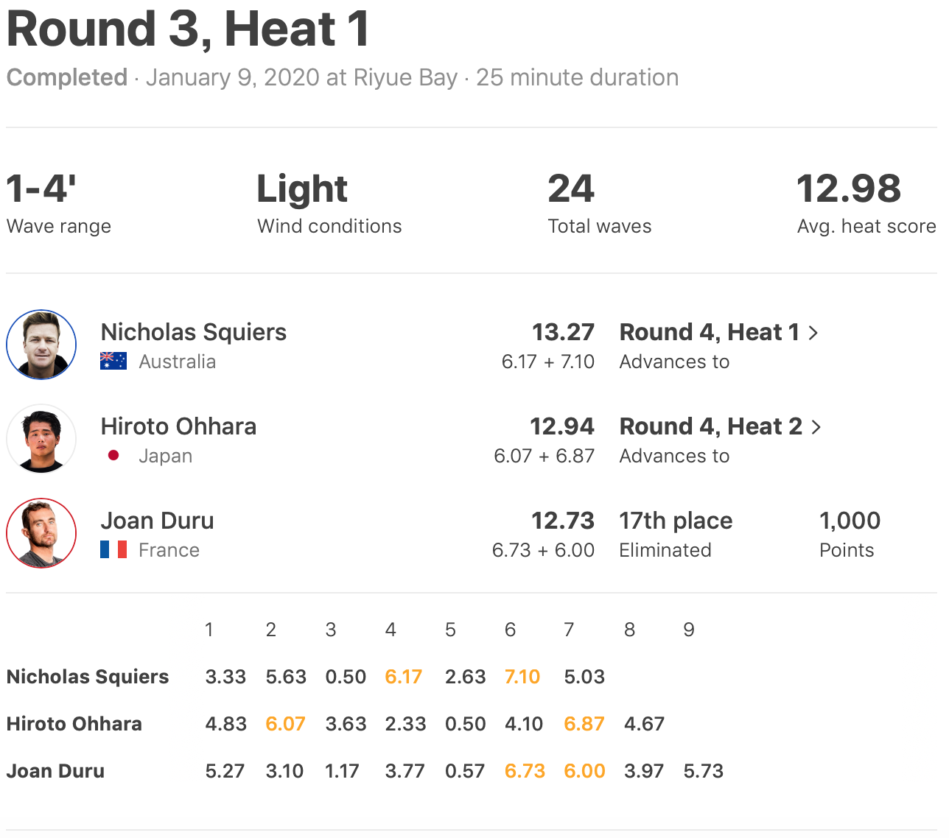Viewport: 949px width, 838px height.
Task: Select Nicholas Squiers athlete name
Action: click(193, 332)
